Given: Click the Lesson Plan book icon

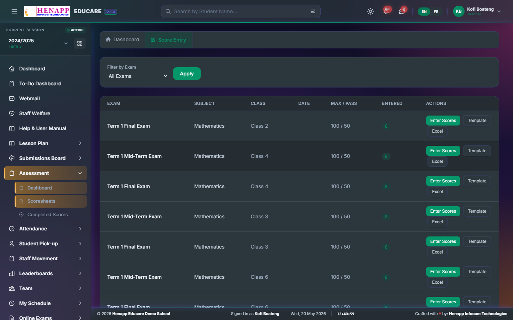Looking at the screenshot, I should (12, 143).
